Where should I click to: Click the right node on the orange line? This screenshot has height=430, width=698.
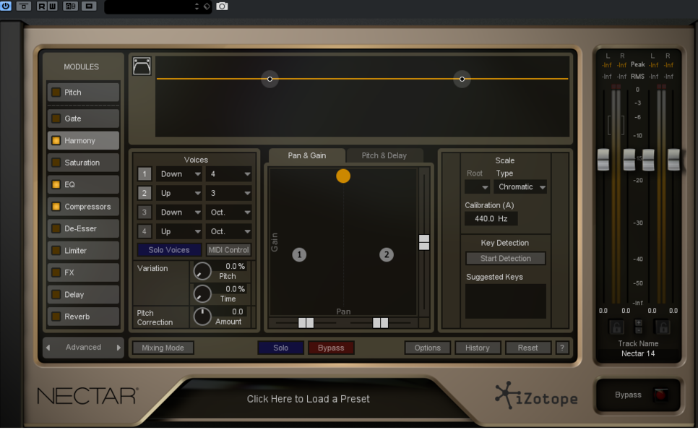462,79
